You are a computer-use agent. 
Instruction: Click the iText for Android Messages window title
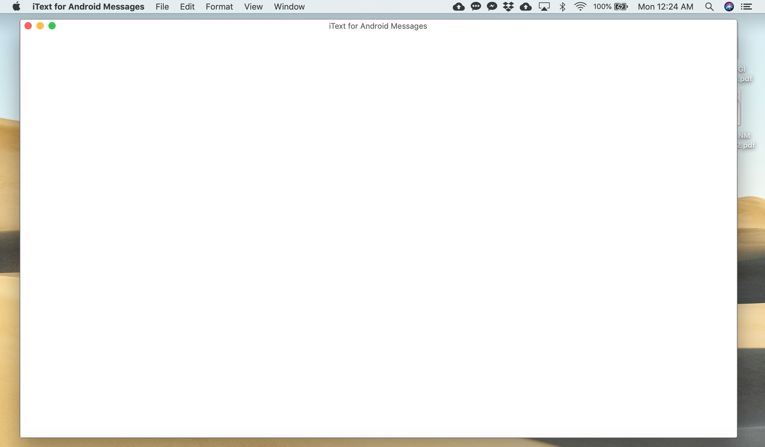tap(378, 26)
